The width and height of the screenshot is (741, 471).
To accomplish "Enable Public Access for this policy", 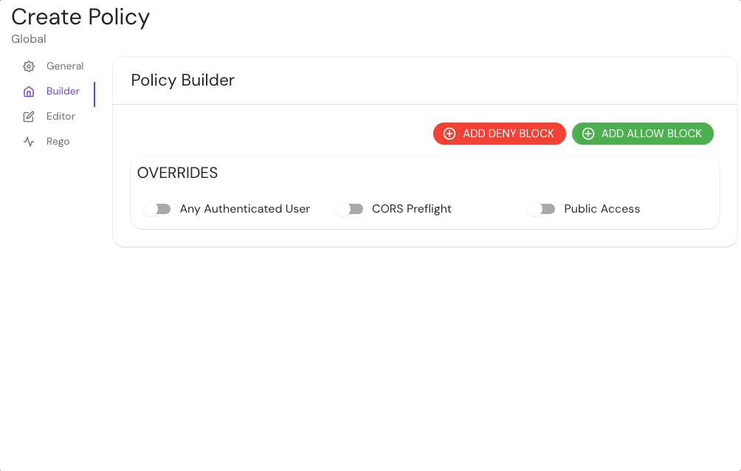I will pyautogui.click(x=542, y=209).
